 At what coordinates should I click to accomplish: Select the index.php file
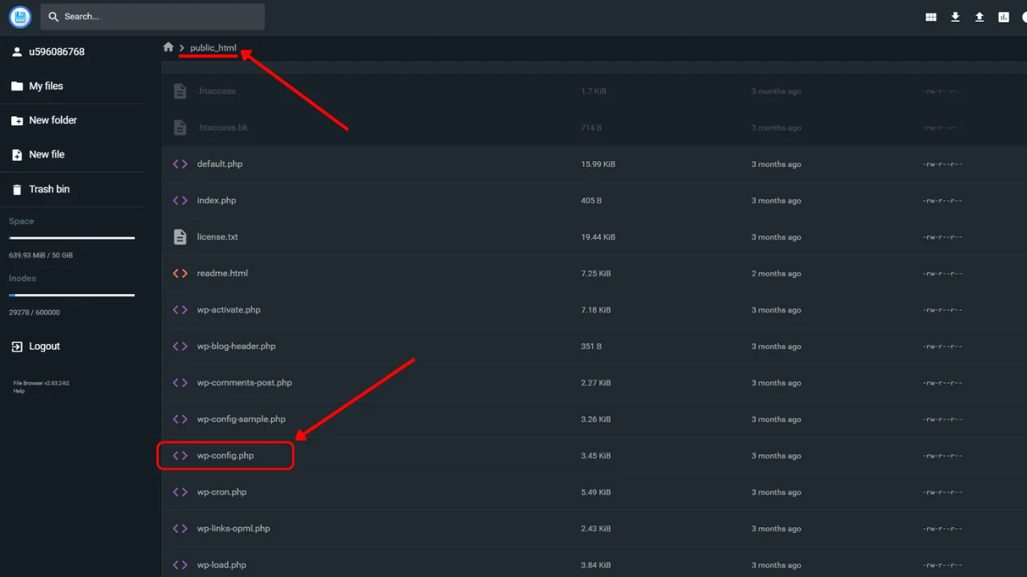click(595, 200)
